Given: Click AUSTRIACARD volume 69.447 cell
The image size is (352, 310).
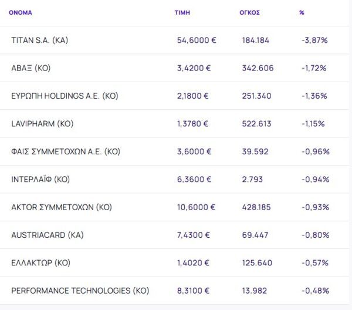Looking at the screenshot, I should pyautogui.click(x=255, y=235).
